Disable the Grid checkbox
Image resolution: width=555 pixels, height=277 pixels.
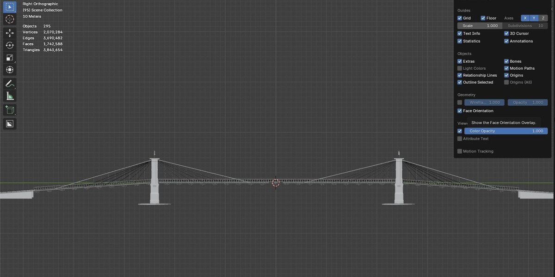pos(460,18)
